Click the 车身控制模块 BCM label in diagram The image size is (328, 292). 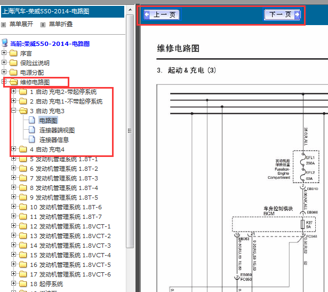click(x=278, y=211)
